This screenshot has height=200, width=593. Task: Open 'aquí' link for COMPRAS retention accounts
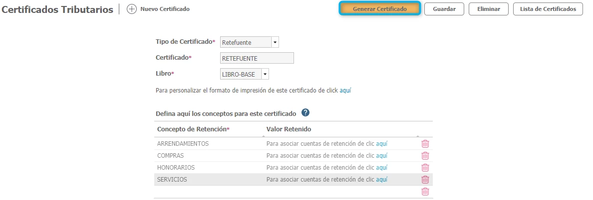coord(381,155)
